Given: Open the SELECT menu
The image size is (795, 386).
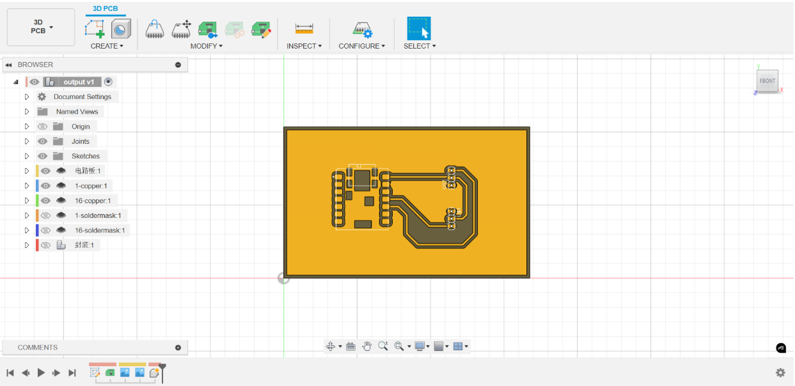Looking at the screenshot, I should pos(420,46).
